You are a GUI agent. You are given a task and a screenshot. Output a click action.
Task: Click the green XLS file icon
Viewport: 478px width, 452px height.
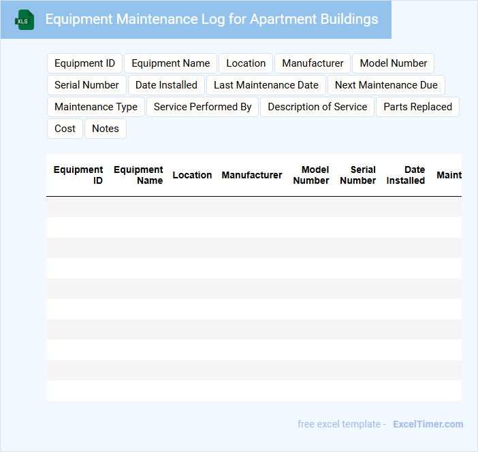25,20
